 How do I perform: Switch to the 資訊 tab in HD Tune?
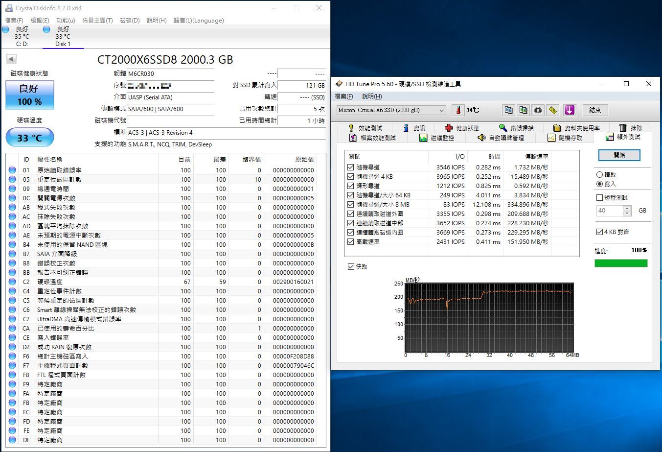[x=414, y=128]
